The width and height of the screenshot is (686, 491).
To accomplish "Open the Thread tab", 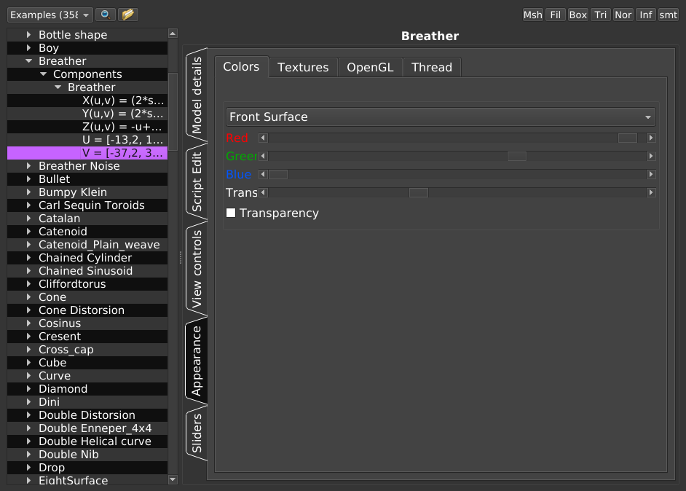I will tap(432, 68).
